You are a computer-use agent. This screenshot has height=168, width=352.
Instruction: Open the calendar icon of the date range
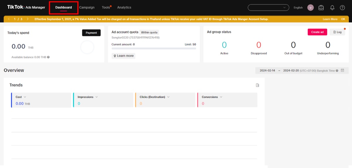(x=342, y=70)
